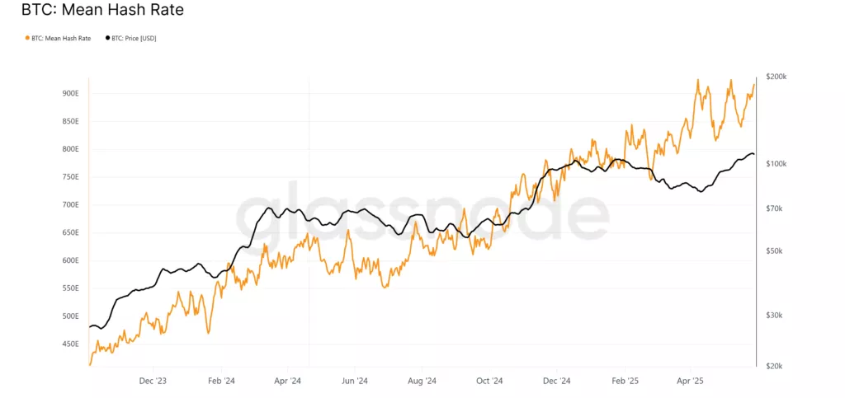The image size is (845, 398).
Task: Click the $100k price axis label
Action: tap(776, 164)
